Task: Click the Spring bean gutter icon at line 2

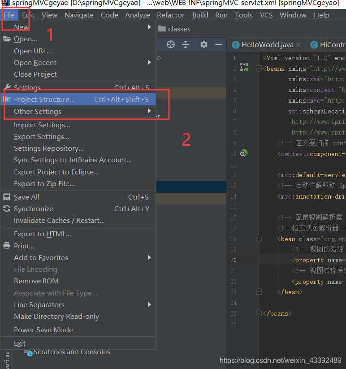Action: tap(244, 68)
